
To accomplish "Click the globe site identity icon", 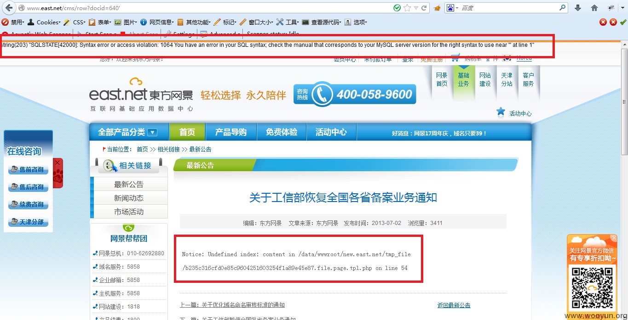I will (22, 8).
